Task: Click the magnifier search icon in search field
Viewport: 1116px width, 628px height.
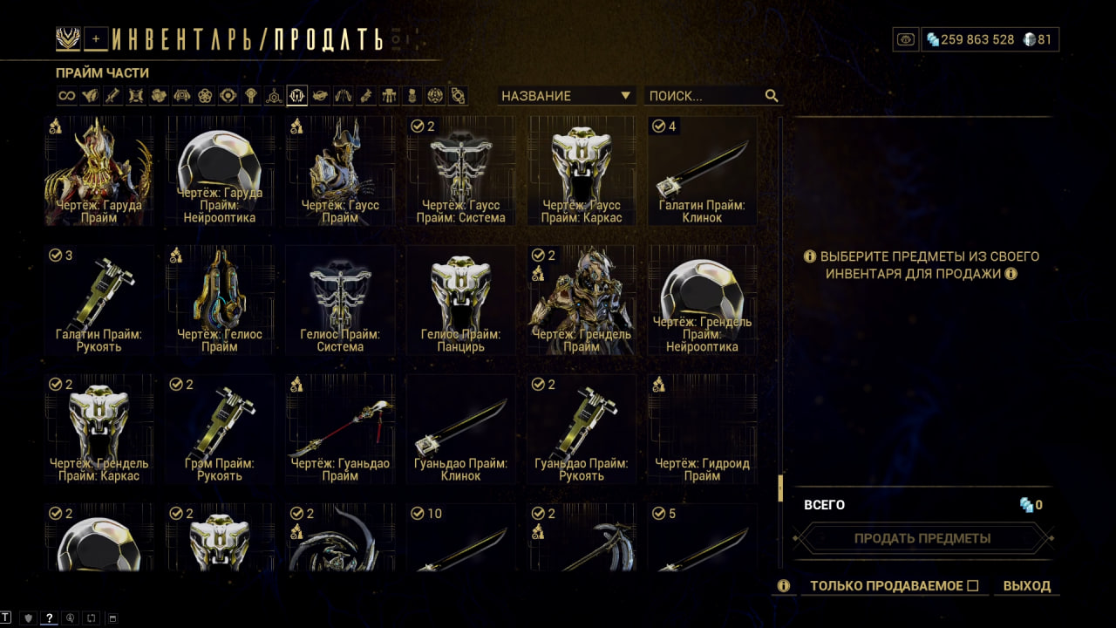Action: click(x=772, y=96)
